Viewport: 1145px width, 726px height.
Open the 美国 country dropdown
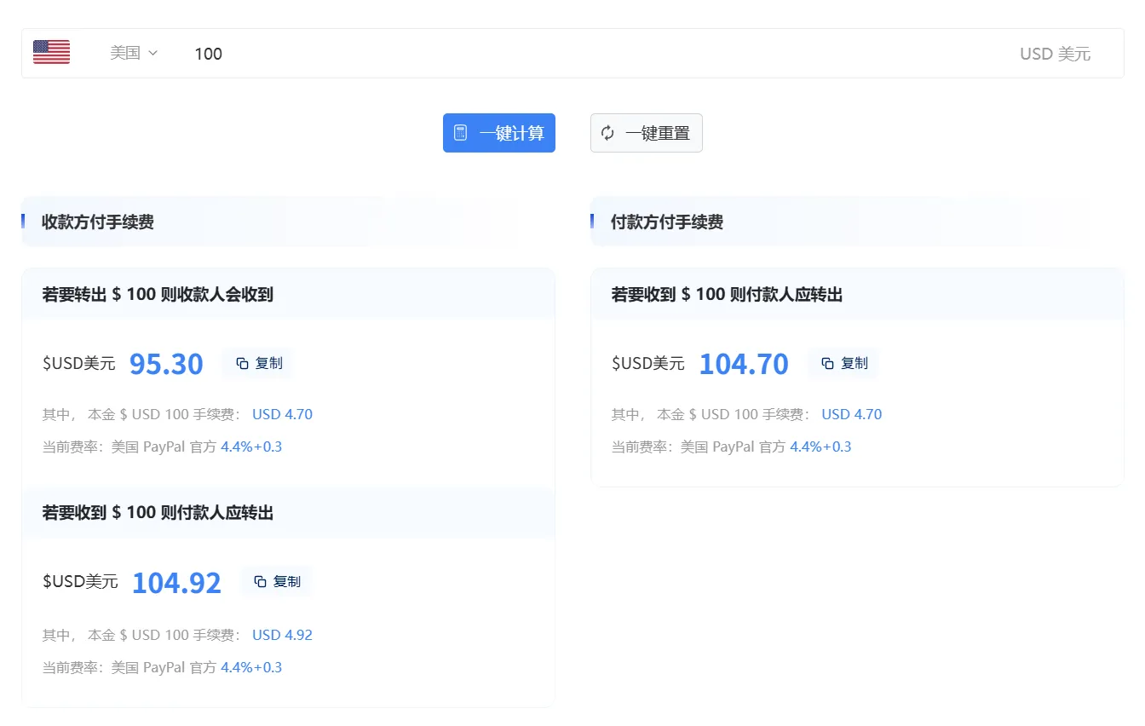125,52
